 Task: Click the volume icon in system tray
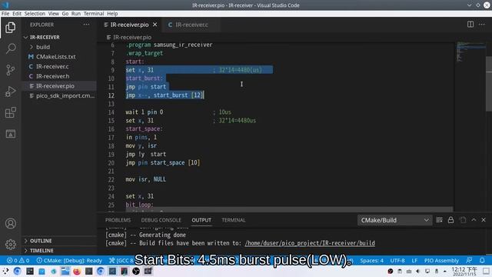418,271
